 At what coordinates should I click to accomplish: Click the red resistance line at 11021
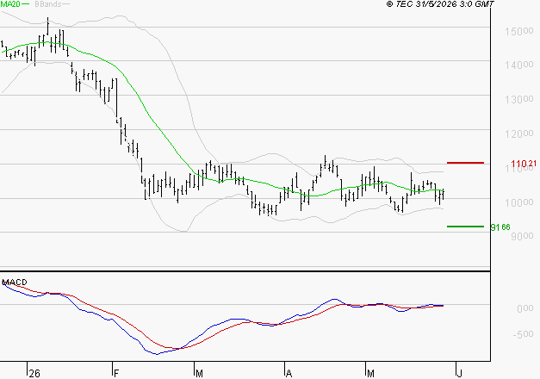point(465,163)
